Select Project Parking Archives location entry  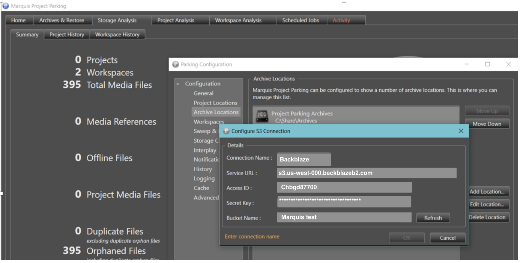coord(356,116)
